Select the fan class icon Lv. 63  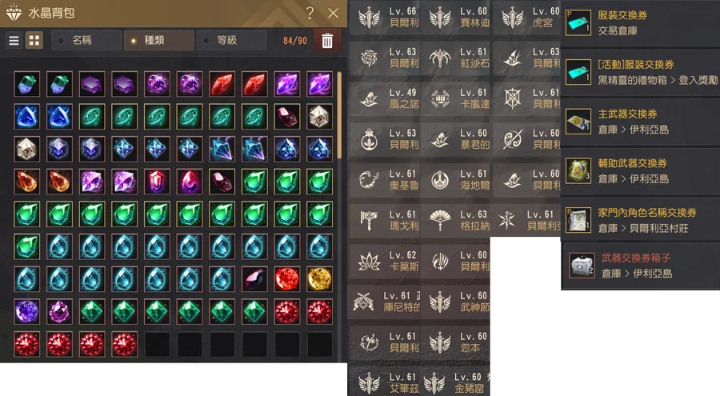[440, 220]
